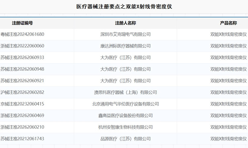
Task: Click the 产品名称 column header
Action: [228, 23]
